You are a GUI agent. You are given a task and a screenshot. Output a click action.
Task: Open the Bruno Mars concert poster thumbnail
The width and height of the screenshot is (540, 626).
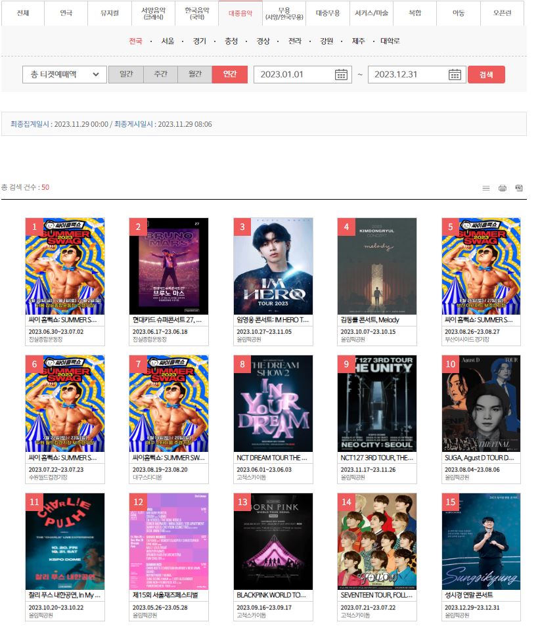click(169, 266)
